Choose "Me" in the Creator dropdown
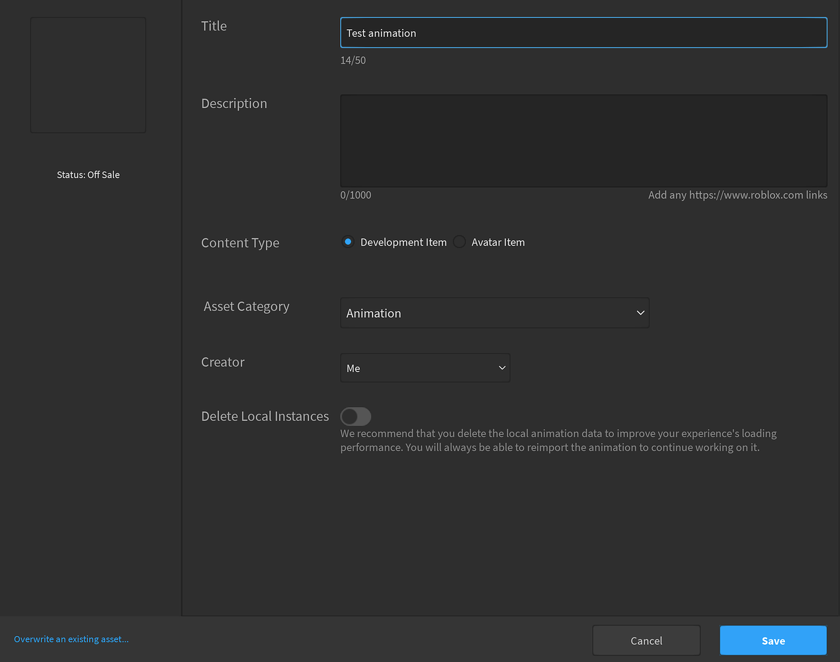 (353, 368)
